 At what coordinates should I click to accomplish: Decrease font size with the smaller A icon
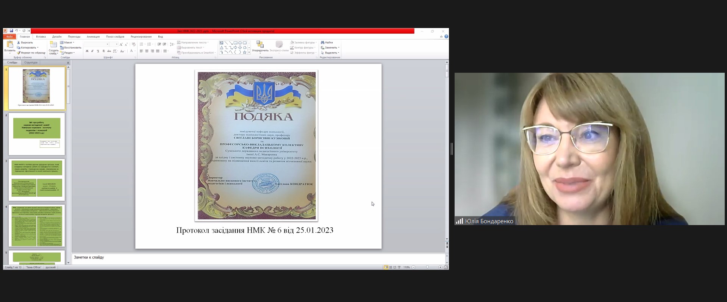126,44
